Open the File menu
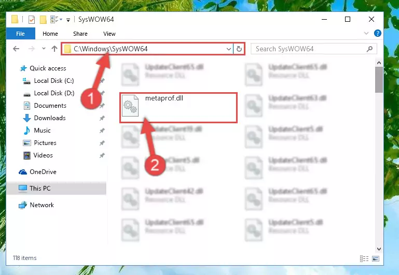Screen dimensions: 399x275 click(20, 34)
